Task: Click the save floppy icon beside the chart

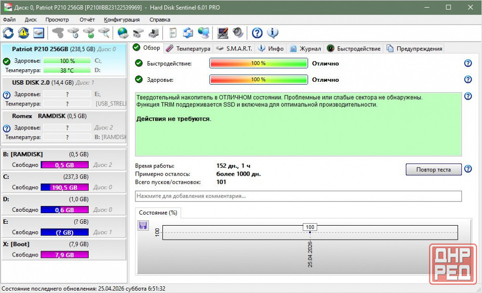Action: [x=143, y=226]
